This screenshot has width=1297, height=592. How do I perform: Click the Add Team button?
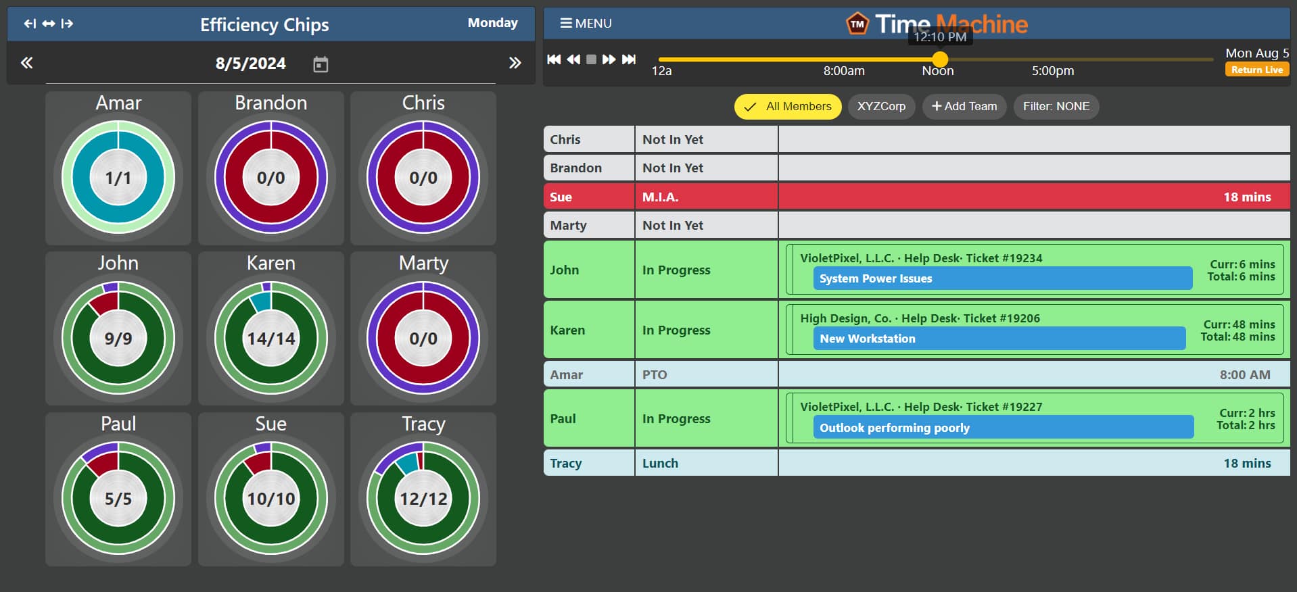tap(964, 107)
